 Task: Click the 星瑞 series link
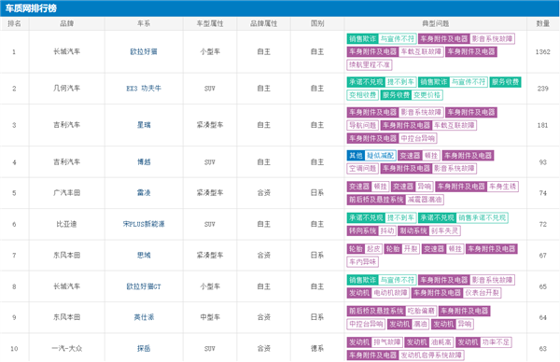[144, 125]
